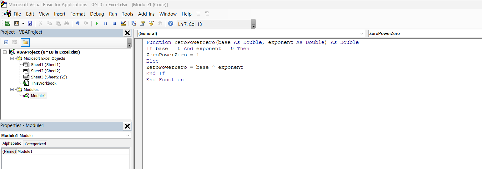Screen dimensions: 482x169
Task: Click the margin indicator bar beside code
Action: tap(138, 104)
